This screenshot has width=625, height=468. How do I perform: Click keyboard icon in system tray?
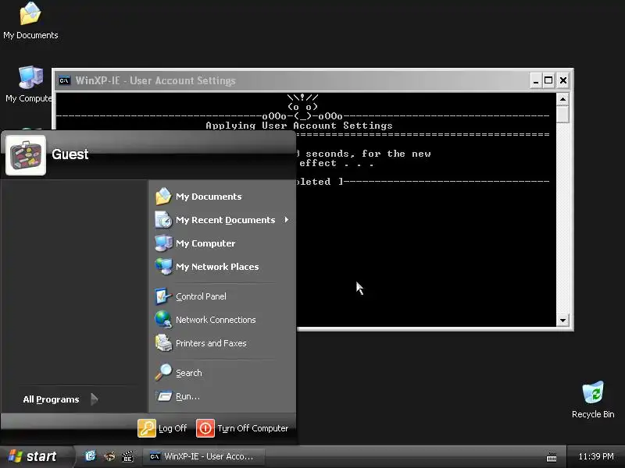[552, 457]
